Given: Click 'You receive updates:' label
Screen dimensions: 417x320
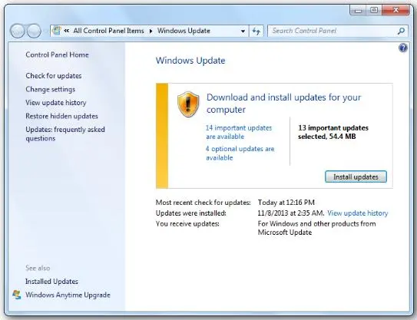Looking at the screenshot, I should click(x=187, y=224).
